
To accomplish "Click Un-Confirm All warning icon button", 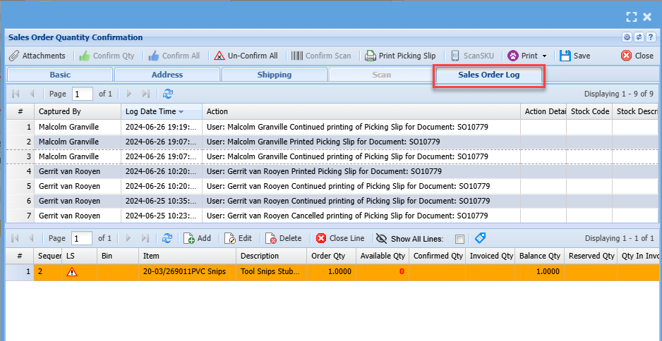I will [x=246, y=56].
